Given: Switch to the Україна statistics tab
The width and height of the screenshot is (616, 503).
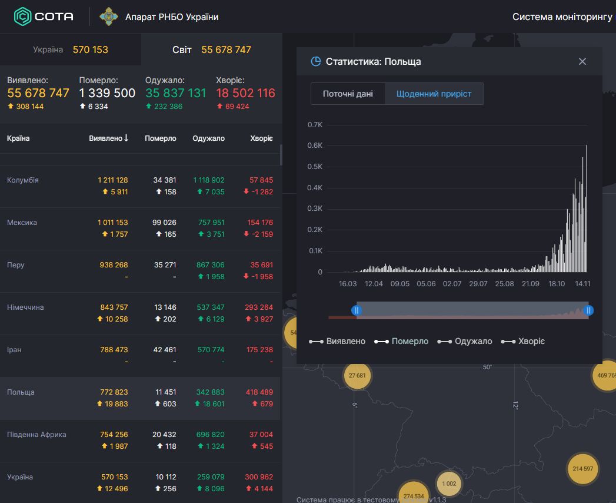Looking at the screenshot, I should point(71,49).
